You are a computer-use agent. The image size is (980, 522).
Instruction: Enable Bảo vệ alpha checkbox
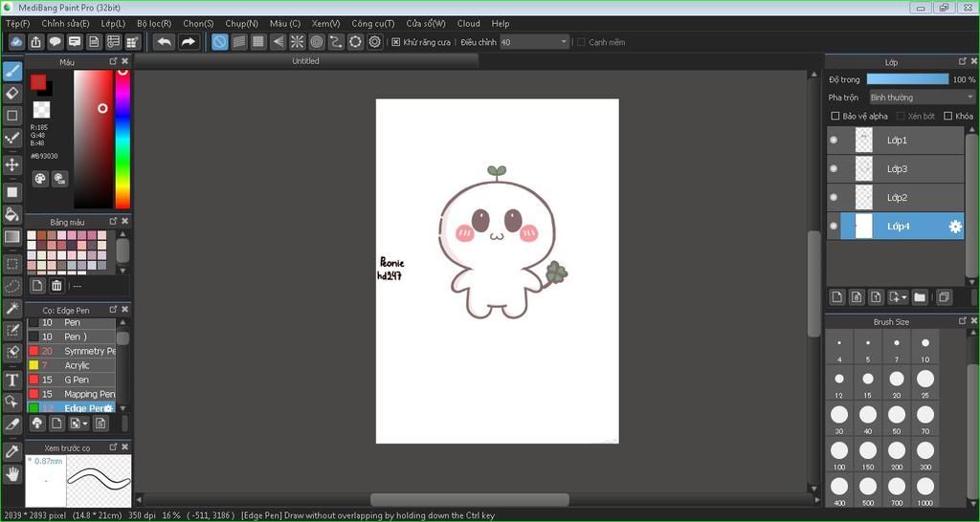point(835,116)
